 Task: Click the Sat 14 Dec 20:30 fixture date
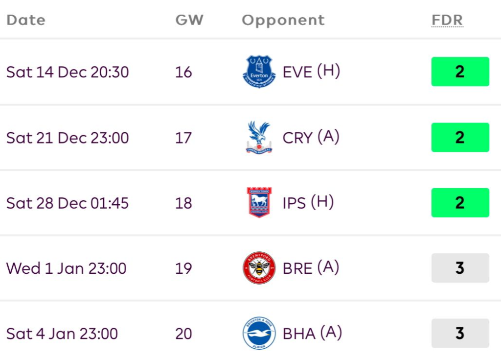click(68, 72)
